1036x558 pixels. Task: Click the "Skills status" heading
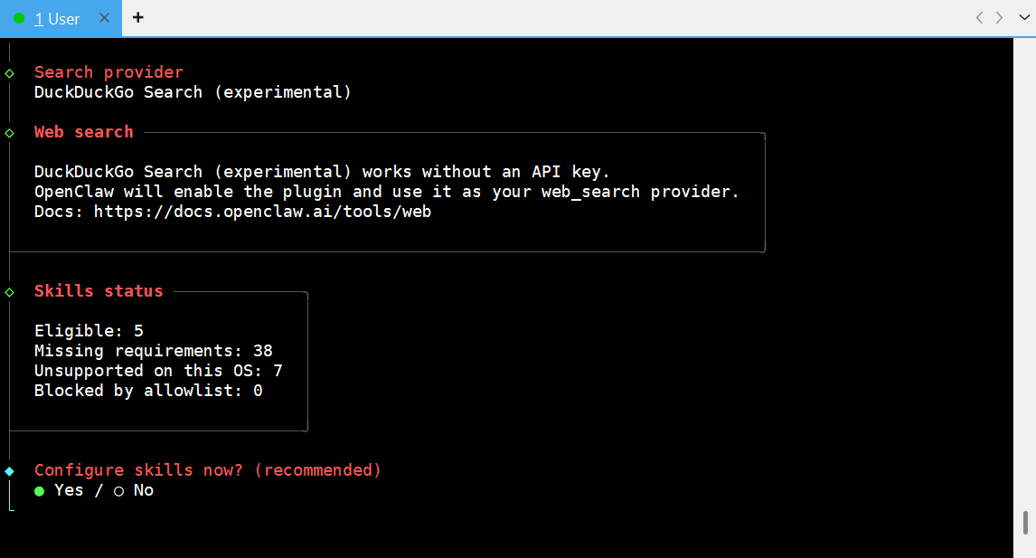coord(99,291)
